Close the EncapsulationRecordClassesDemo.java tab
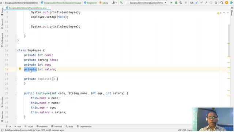This screenshot has height=132, width=234. tap(49, 8)
